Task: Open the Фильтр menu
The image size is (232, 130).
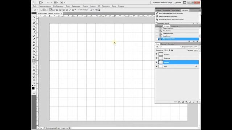Action: 85,6
